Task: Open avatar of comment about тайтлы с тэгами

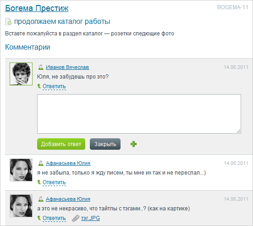Action: coord(21,206)
